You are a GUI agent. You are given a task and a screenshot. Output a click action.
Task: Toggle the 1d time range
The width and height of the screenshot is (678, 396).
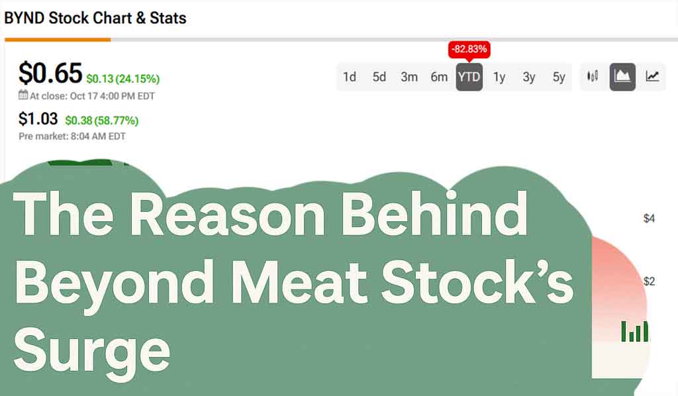[350, 77]
